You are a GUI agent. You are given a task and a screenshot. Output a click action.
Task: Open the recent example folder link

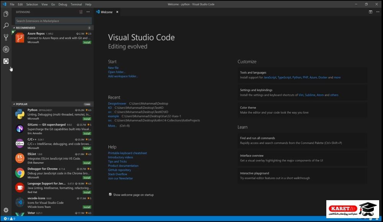coord(114,116)
